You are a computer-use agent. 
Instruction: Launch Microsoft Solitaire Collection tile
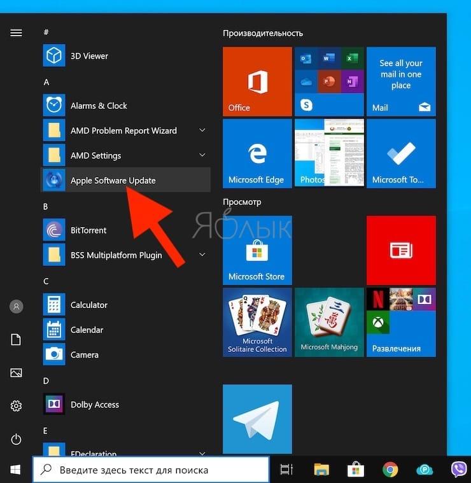pos(257,322)
